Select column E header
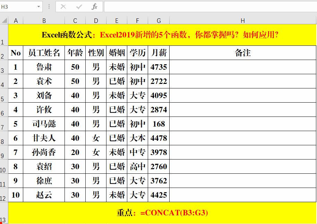Image resolution: width=317 pixels, height=224 pixels. [x=117, y=20]
